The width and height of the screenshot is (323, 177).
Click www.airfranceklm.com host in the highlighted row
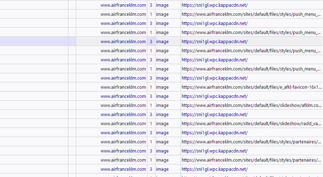coord(123,42)
